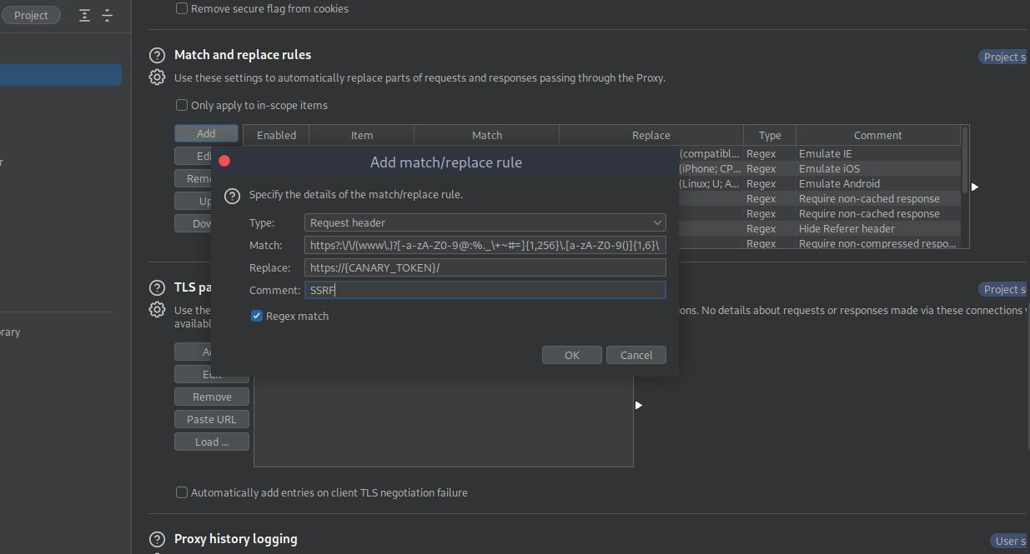Screen dimensions: 1030x554
Task: Open help for Match and replace rules
Action: 157,56
